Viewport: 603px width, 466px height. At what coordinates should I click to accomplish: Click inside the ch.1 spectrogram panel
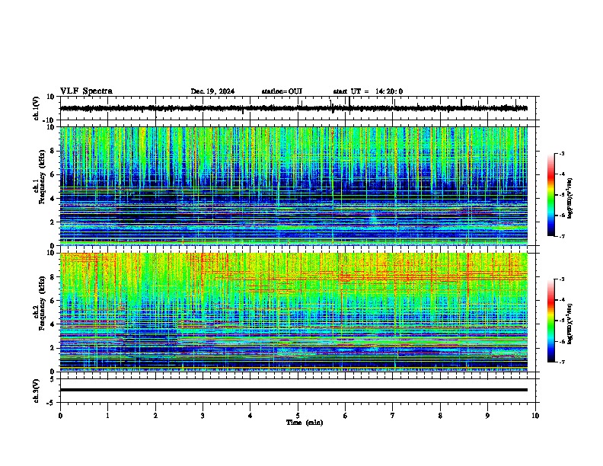(294, 186)
